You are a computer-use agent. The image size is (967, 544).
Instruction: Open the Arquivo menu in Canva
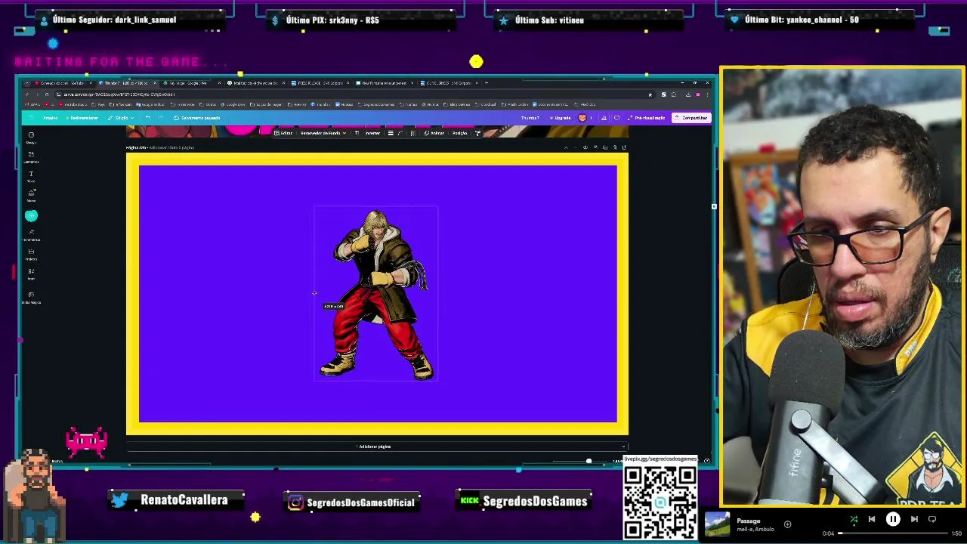point(50,118)
